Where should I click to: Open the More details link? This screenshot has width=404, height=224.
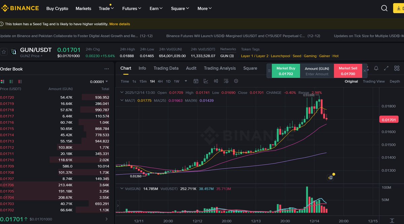pyautogui.click(x=120, y=24)
